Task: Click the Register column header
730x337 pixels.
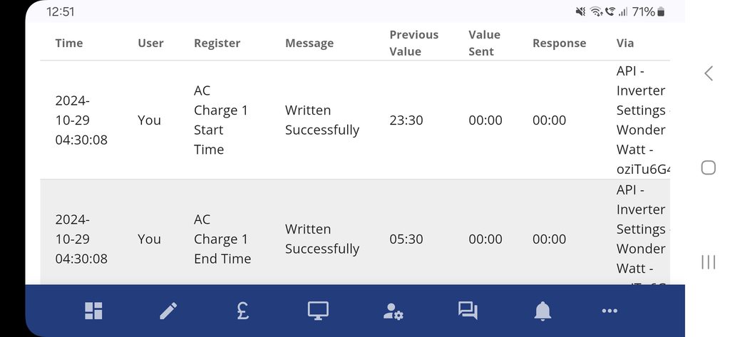Action: point(216,43)
